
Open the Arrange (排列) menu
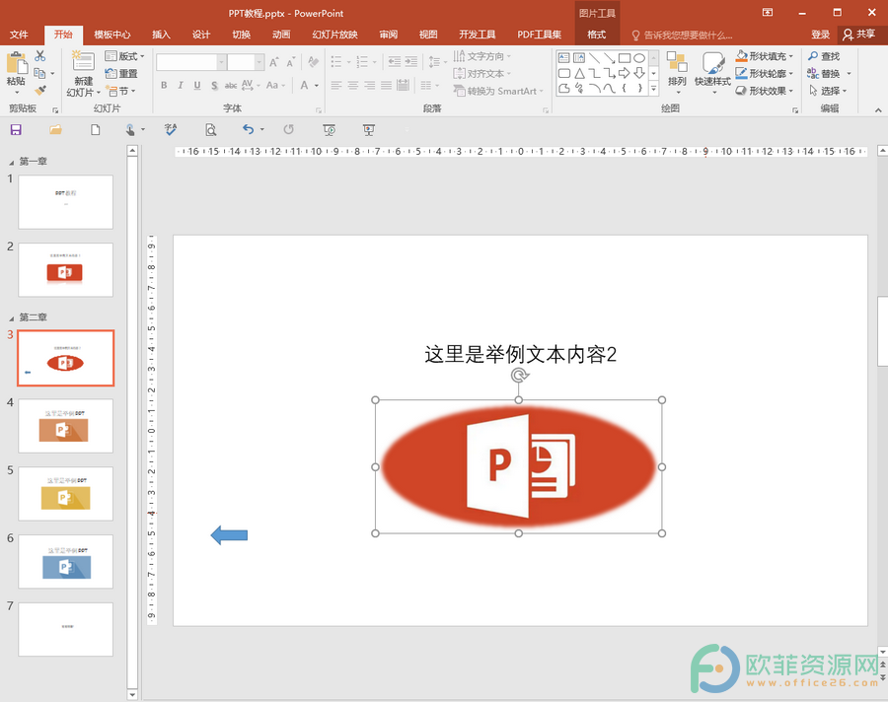pos(677,70)
